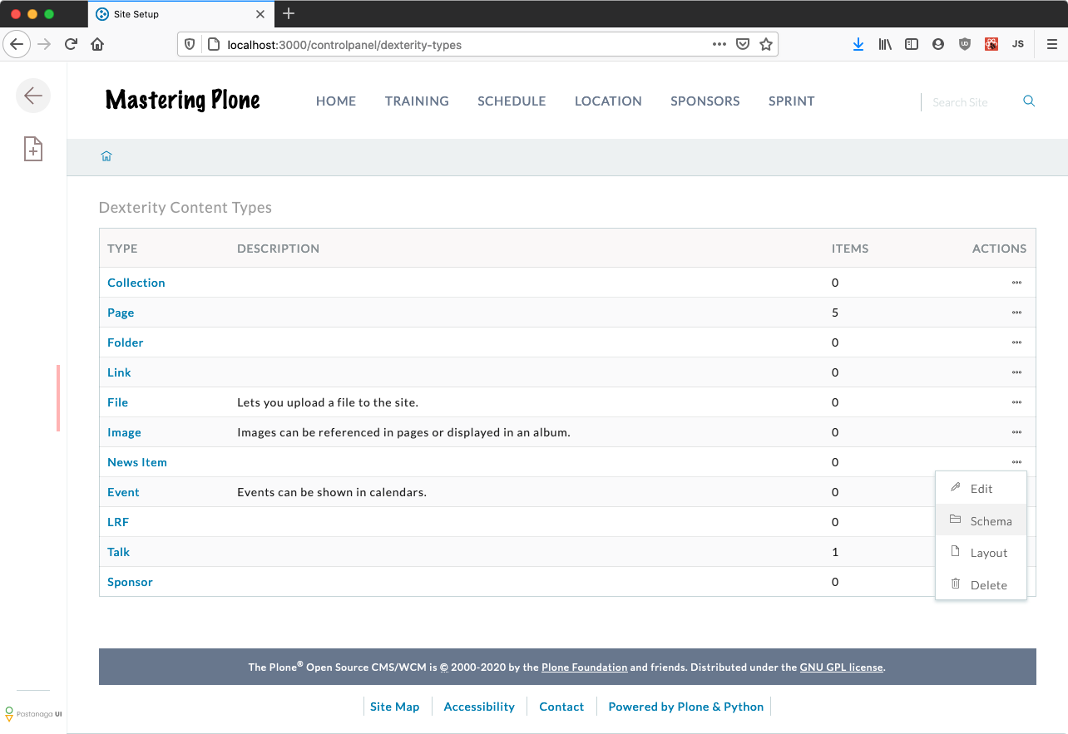Reload the page with the refresh icon

(72, 44)
